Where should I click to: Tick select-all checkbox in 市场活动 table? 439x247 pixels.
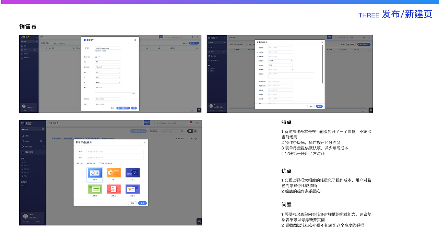[231, 50]
